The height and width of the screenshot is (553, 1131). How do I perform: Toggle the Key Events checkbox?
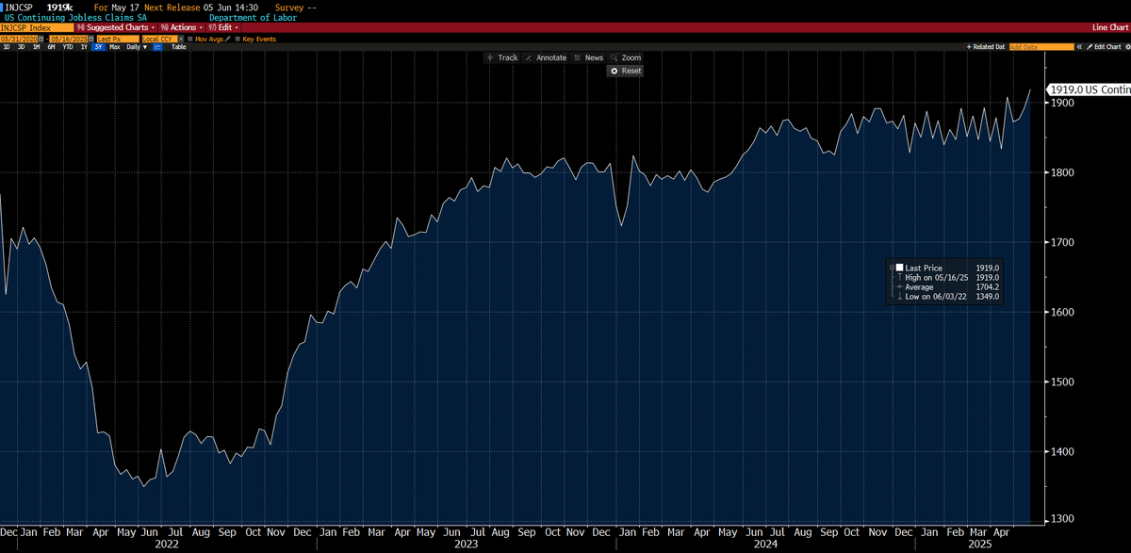[x=238, y=39]
